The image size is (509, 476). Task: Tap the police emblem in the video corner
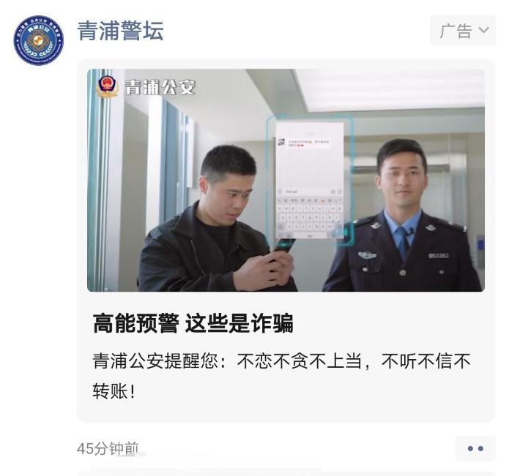click(107, 86)
